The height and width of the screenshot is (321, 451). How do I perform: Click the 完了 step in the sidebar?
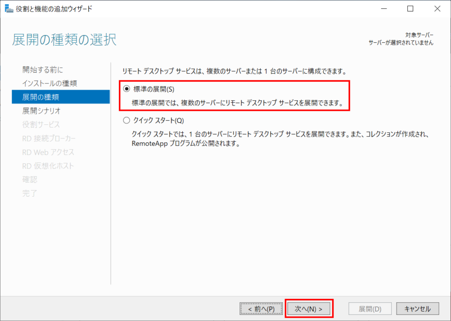tap(30, 193)
